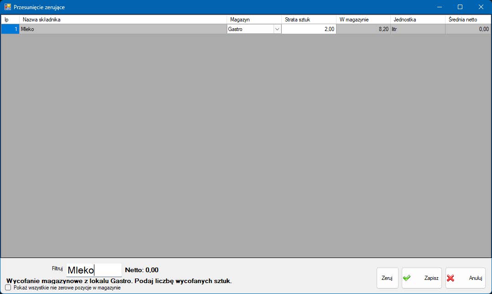The width and height of the screenshot is (492, 294).
Task: Select row number 1 cell
Action: pos(10,29)
